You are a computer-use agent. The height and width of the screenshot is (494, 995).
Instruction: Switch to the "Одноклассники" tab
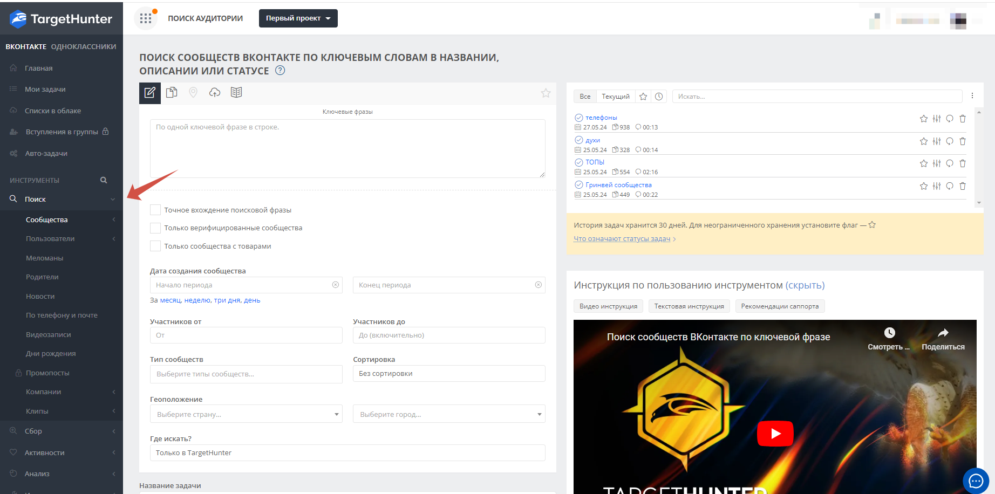click(x=84, y=47)
